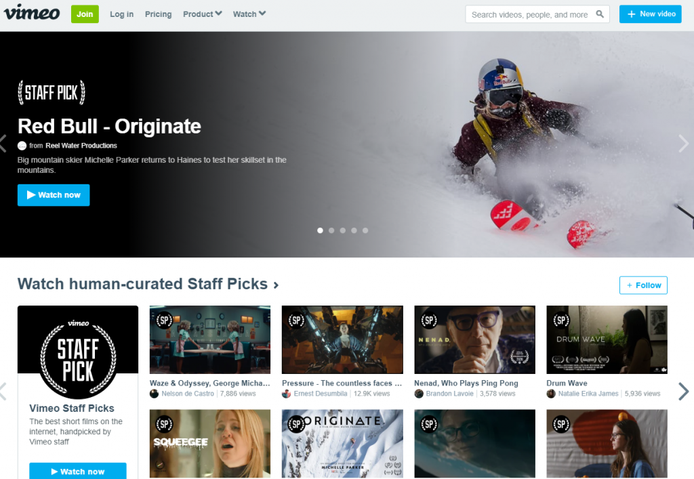This screenshot has height=479, width=694.
Task: Open the Drum Wave thumbnail
Action: [x=607, y=339]
